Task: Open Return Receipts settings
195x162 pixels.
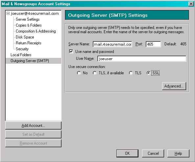Action: point(29,43)
